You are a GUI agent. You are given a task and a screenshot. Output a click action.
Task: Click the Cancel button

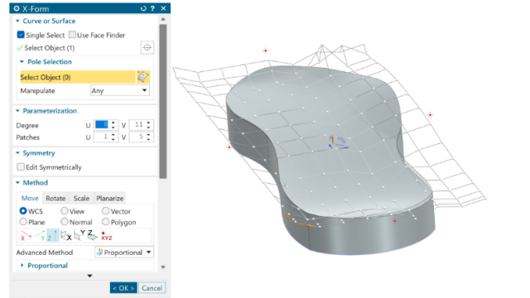(152, 288)
